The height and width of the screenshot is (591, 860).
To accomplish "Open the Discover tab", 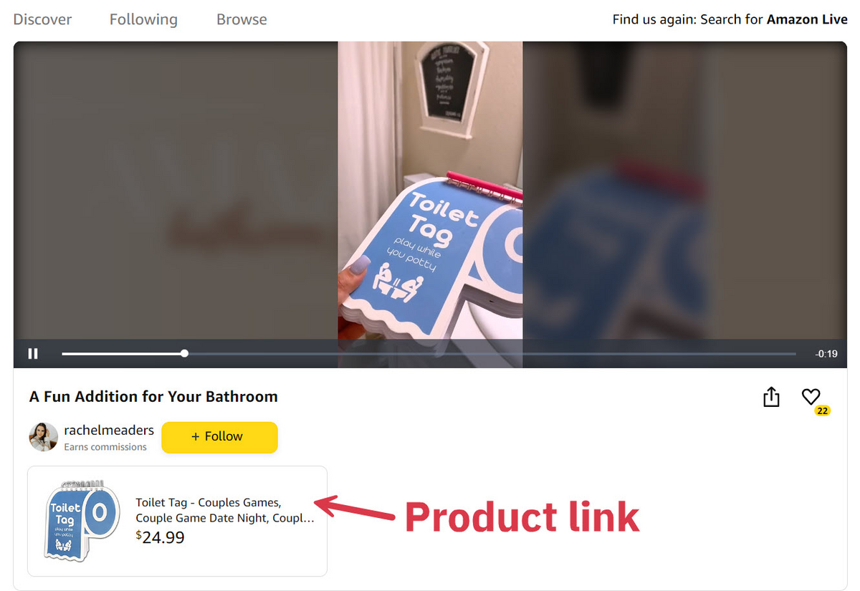I will [x=42, y=19].
